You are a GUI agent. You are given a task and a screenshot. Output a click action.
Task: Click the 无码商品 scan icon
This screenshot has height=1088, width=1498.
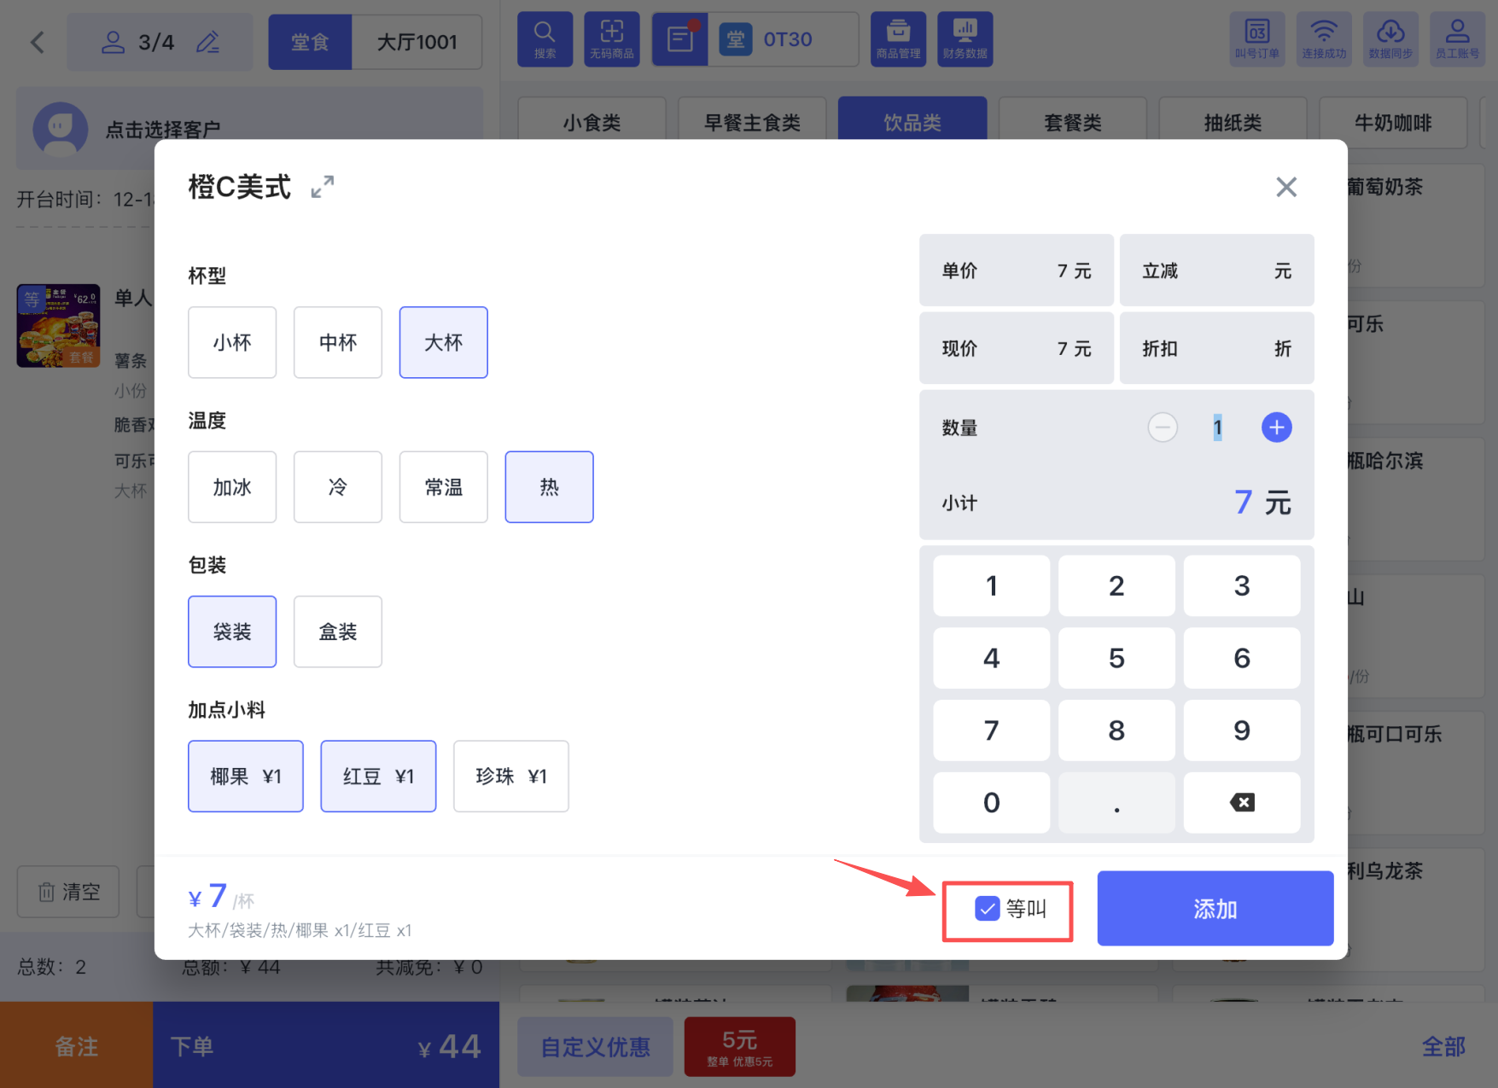pos(611,39)
